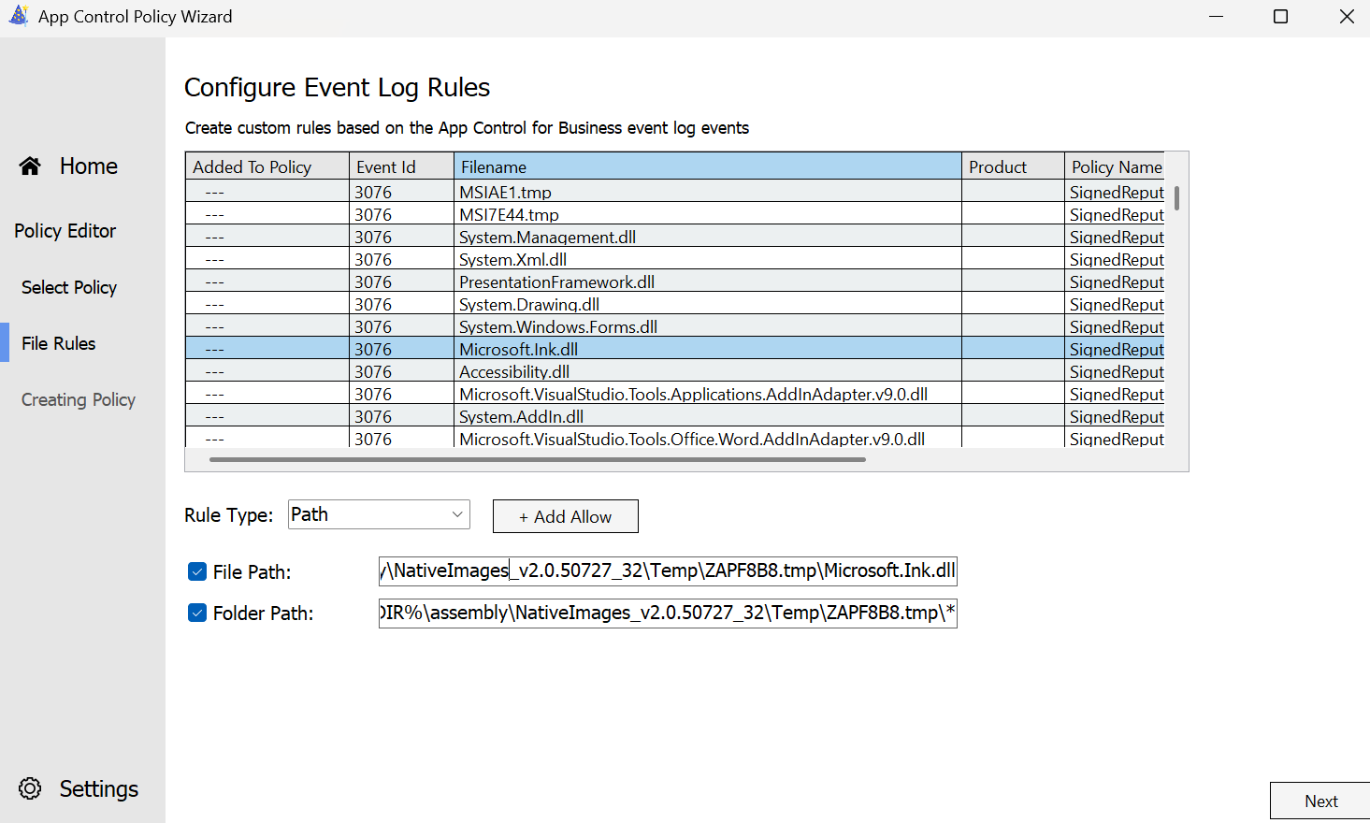
Task: Close the Policy Wizard window
Action: [x=1347, y=17]
